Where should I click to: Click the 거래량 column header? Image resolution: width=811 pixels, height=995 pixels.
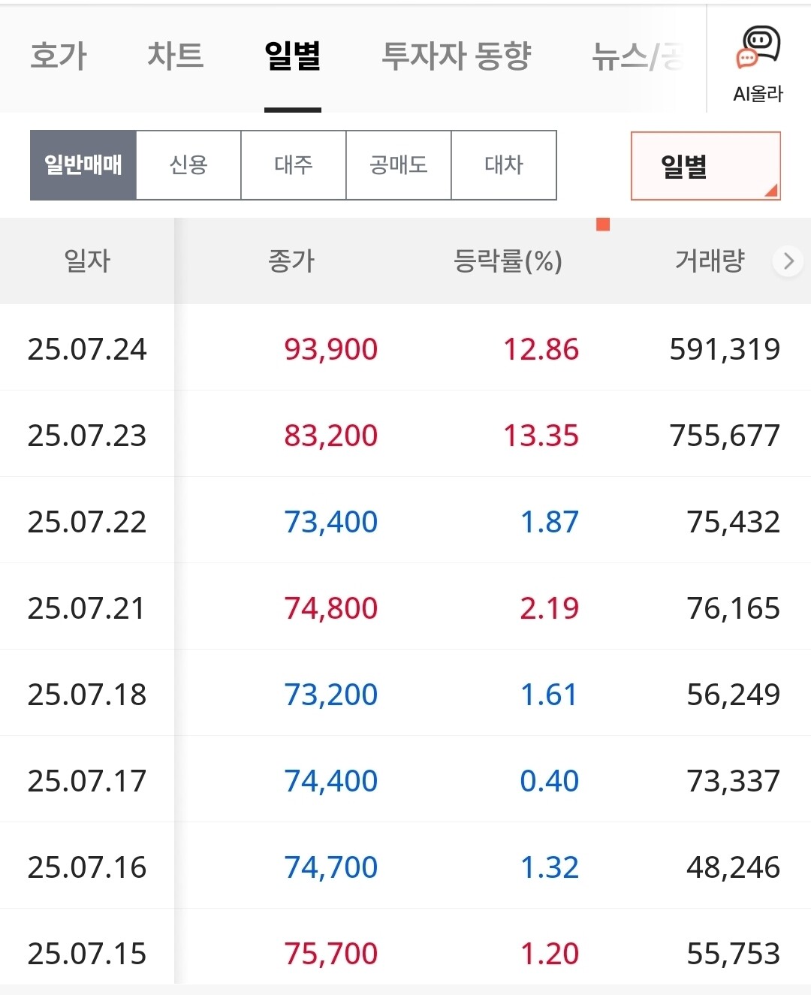click(710, 261)
